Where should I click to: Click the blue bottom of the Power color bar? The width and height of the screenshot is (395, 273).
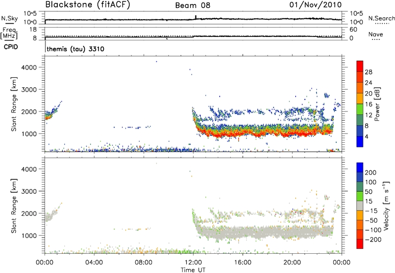(x=360, y=141)
